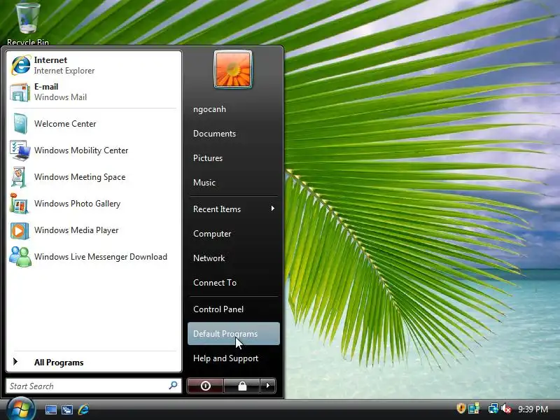
Task: Click the Recycle Bin desktop icon
Action: tap(28, 23)
